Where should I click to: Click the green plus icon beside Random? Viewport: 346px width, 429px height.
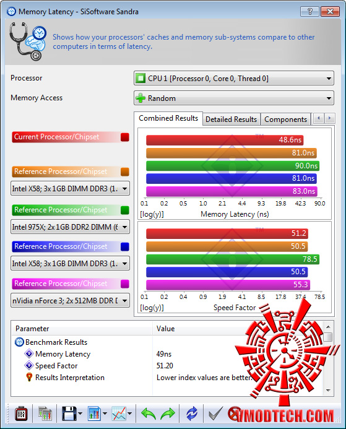[x=141, y=98]
